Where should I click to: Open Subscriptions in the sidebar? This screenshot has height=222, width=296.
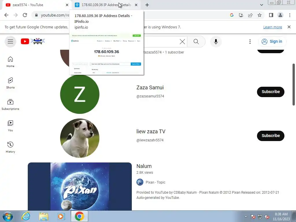pyautogui.click(x=10, y=105)
